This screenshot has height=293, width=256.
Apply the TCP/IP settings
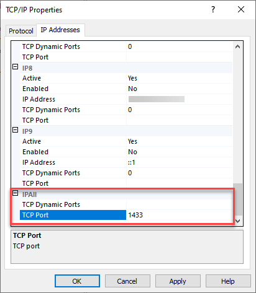pos(178,281)
